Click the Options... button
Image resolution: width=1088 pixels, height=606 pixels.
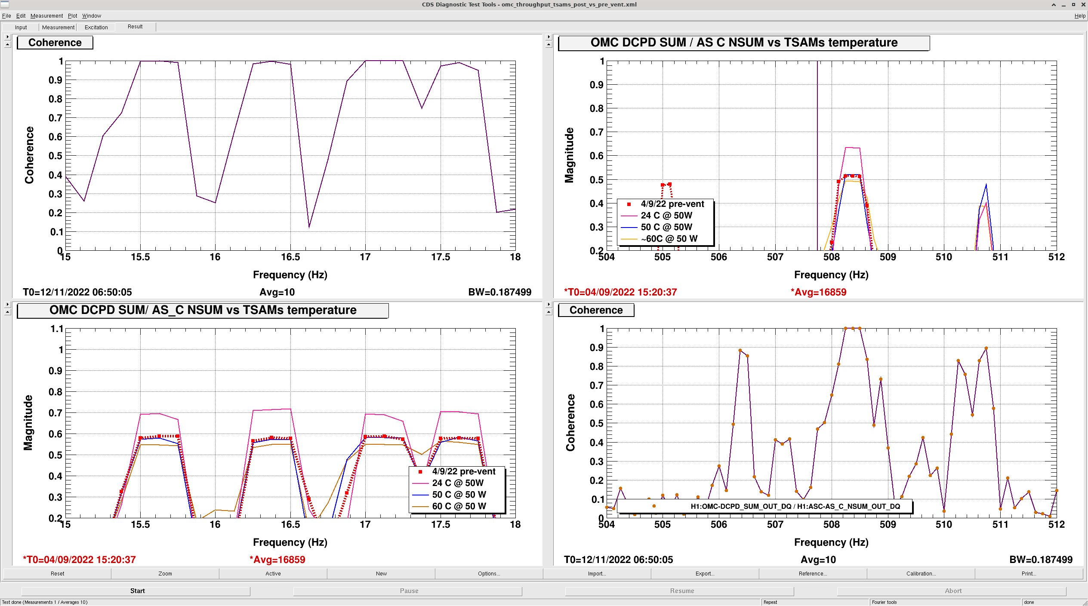[489, 573]
